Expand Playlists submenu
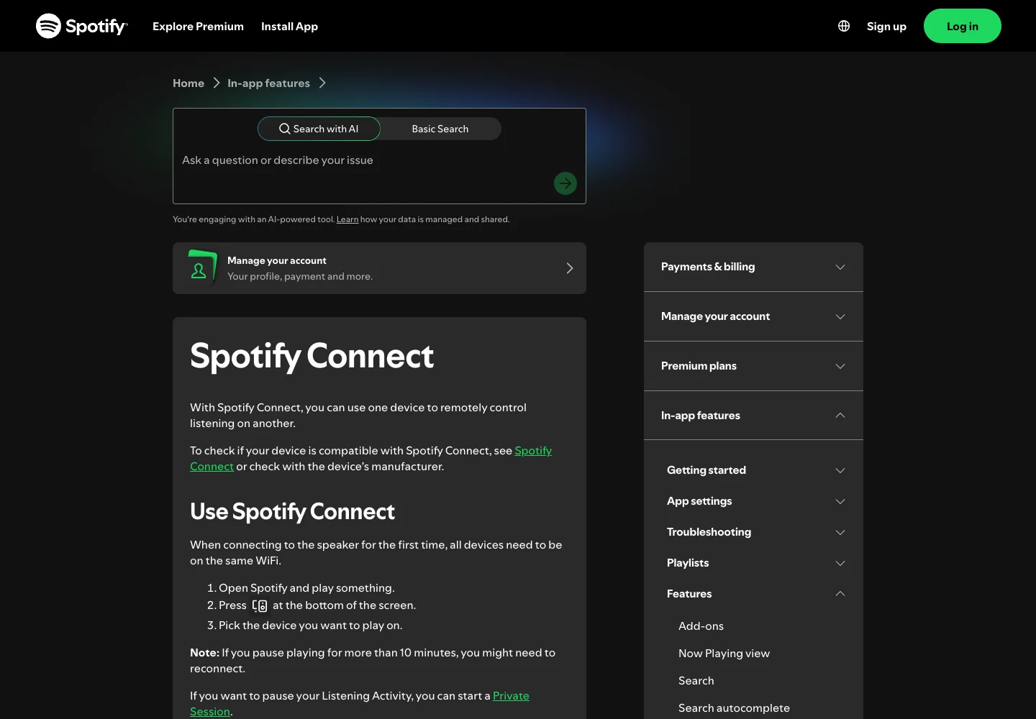This screenshot has height=719, width=1036. (x=756, y=563)
